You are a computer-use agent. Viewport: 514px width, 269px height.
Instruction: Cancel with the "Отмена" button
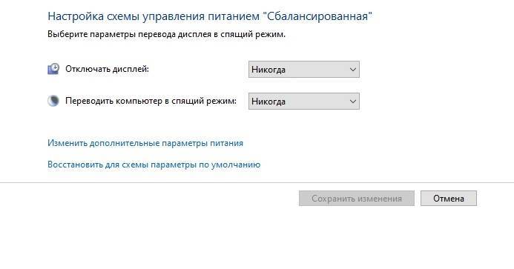(449, 199)
